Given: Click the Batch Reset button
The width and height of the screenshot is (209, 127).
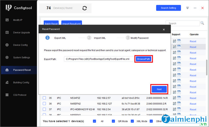Looking at the screenshot, I should [51, 23].
